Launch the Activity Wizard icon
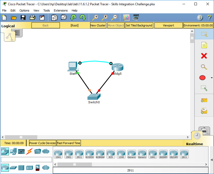214x174 pixels. click(42, 18)
